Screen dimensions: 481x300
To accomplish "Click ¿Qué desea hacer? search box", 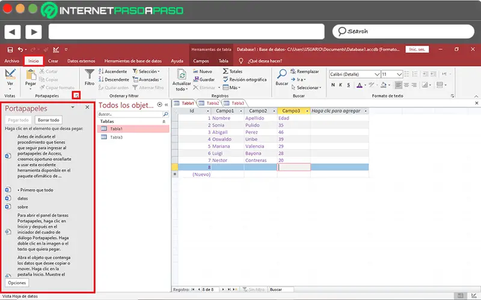I will coord(265,61).
